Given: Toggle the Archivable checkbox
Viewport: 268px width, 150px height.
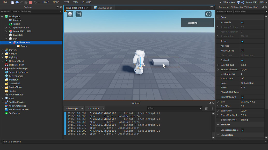Looking at the screenshot, I should coord(242,22).
